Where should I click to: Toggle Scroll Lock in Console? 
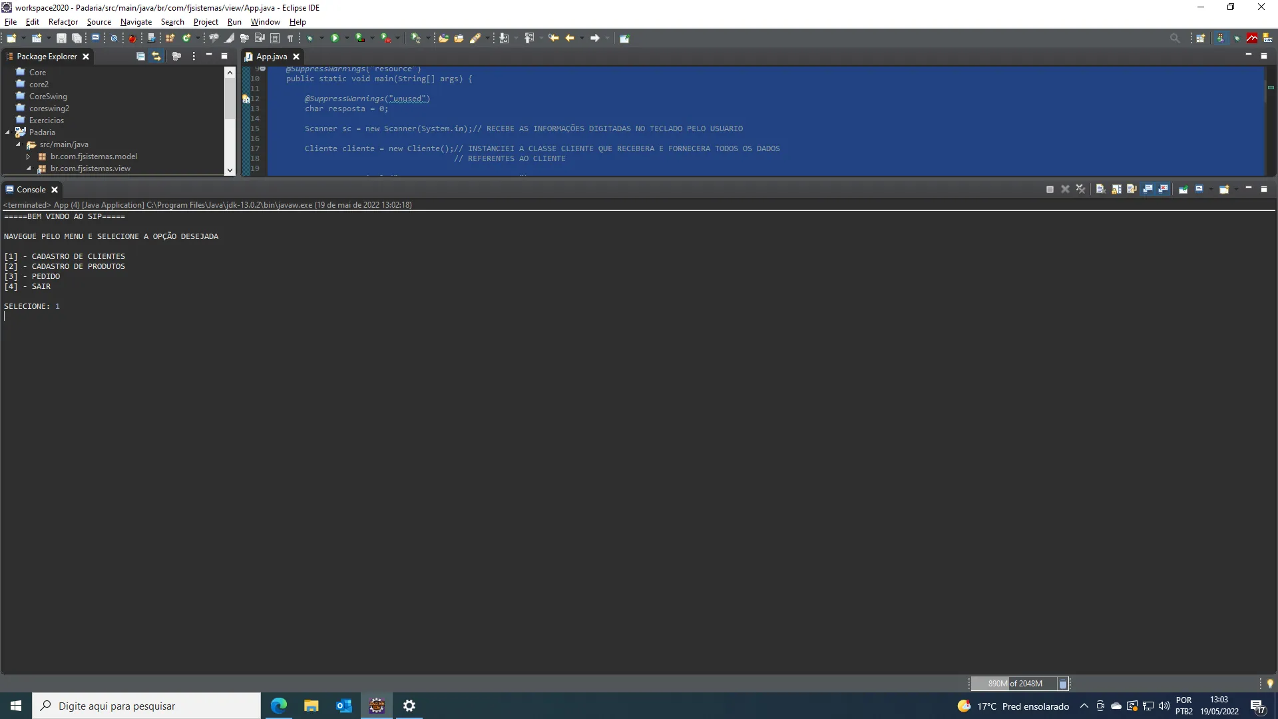1116,190
